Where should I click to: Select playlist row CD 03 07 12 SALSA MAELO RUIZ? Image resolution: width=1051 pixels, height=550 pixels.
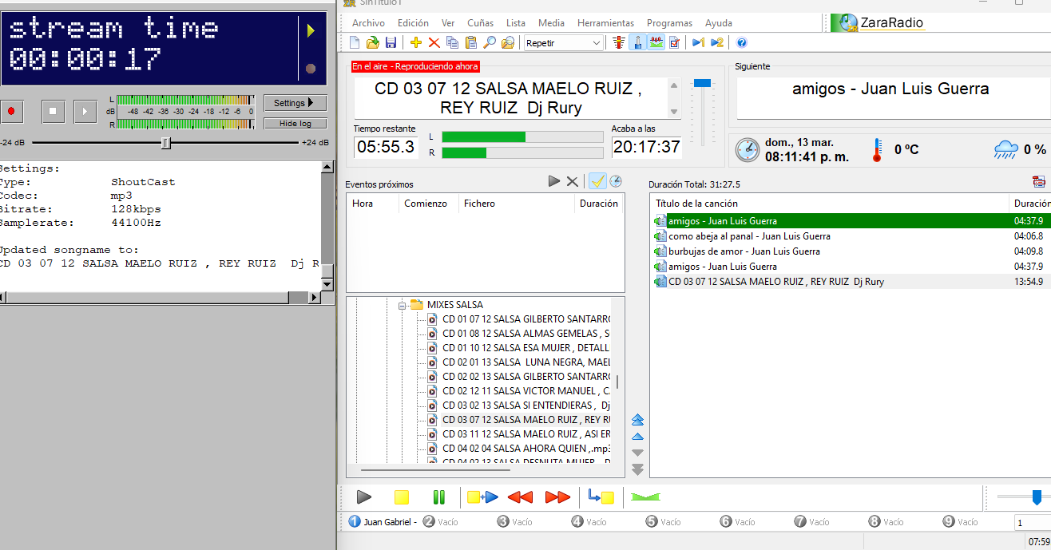(851, 282)
